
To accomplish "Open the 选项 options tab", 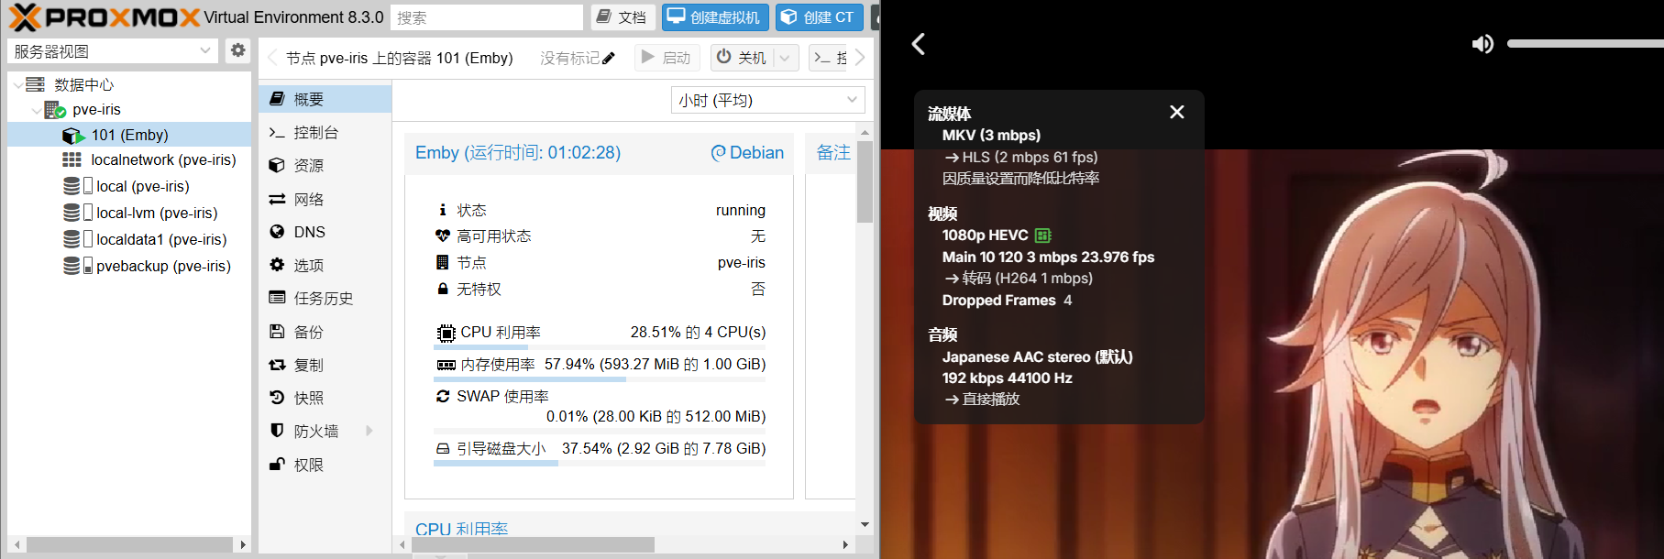I will [x=325, y=265].
